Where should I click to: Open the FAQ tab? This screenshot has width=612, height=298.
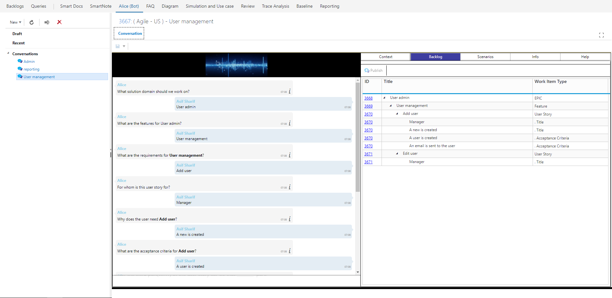(150, 6)
